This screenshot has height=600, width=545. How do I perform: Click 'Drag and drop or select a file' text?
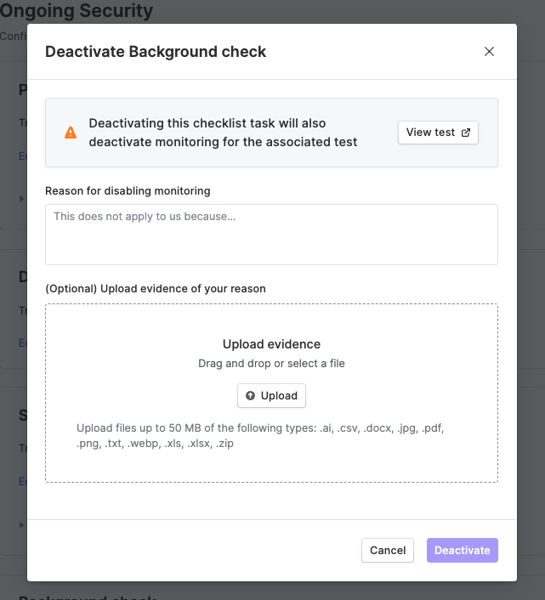[x=271, y=363]
